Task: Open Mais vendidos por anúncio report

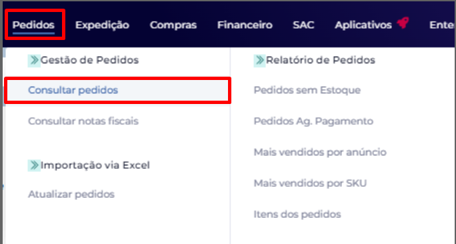Action: click(x=320, y=153)
